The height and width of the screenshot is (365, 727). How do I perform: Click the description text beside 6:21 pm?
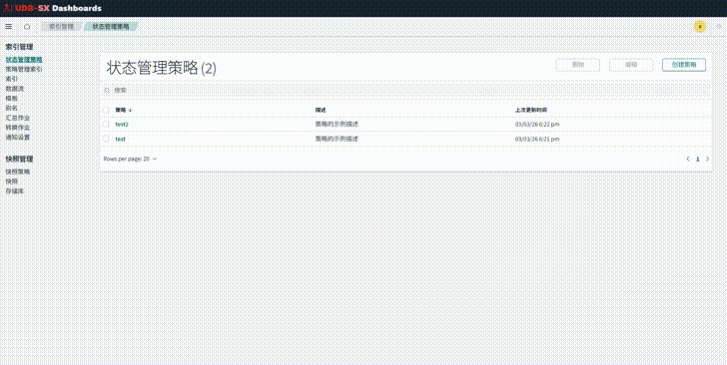(x=337, y=139)
